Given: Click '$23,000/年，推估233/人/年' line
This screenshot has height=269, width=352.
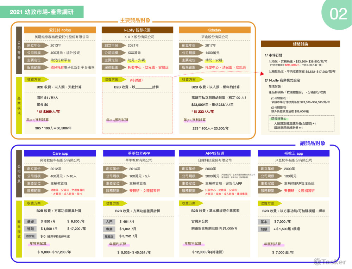Looking at the screenshot, I should coord(212,105).
